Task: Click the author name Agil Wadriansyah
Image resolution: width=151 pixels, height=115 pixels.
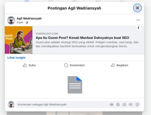Action: click(29, 18)
